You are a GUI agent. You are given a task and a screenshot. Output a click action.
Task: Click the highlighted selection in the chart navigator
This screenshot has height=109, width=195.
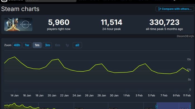coord(174,106)
